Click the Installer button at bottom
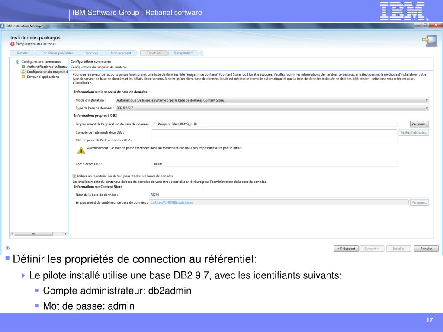The width and height of the screenshot is (443, 332). (x=398, y=249)
